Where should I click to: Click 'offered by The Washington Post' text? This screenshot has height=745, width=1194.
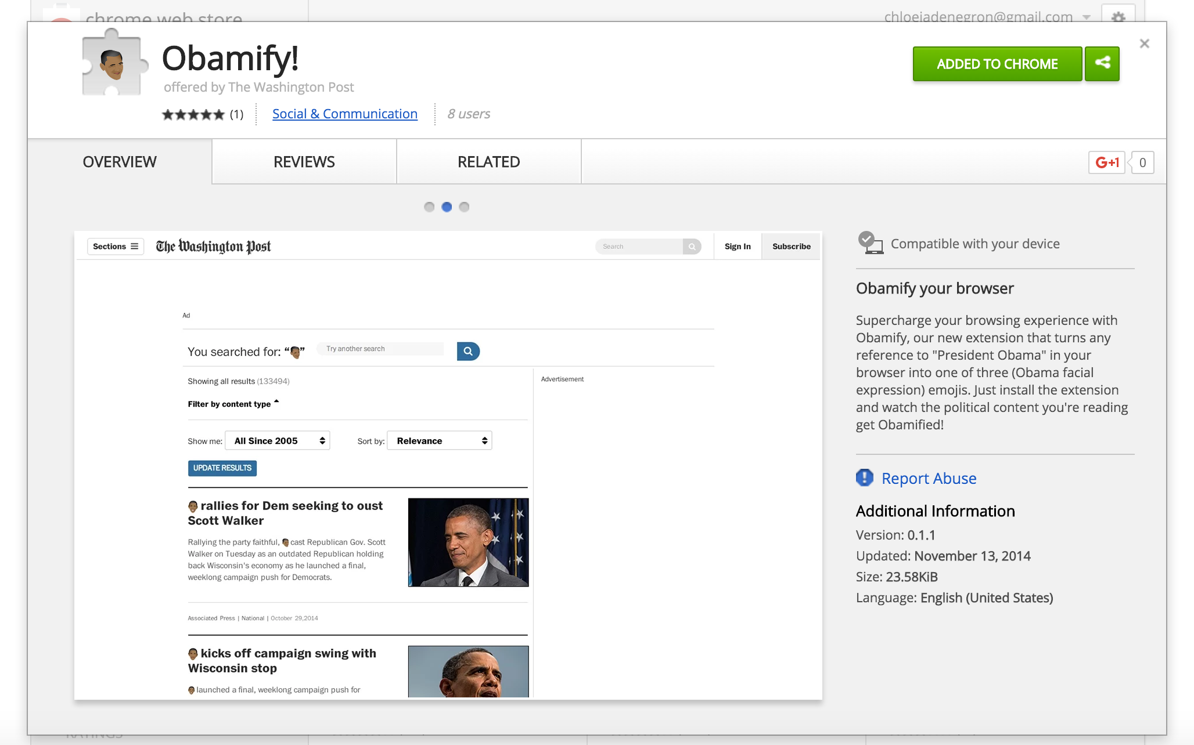pyautogui.click(x=258, y=87)
